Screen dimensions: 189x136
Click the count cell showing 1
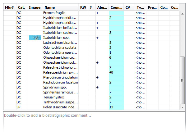pyautogui.click(x=116, y=52)
